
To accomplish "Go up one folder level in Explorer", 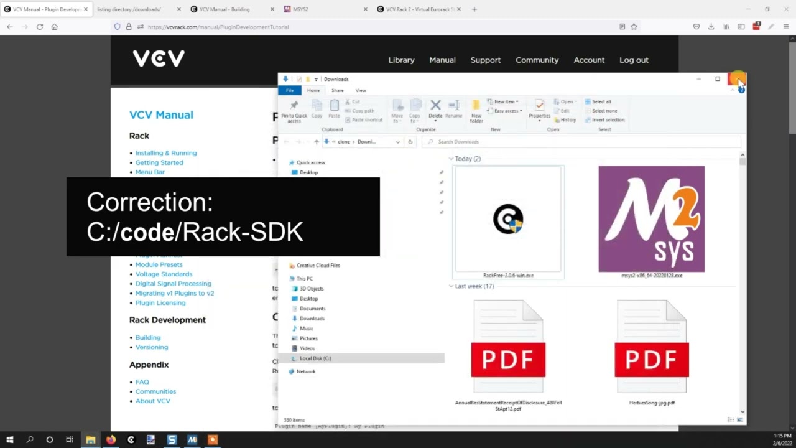I will 317,142.
